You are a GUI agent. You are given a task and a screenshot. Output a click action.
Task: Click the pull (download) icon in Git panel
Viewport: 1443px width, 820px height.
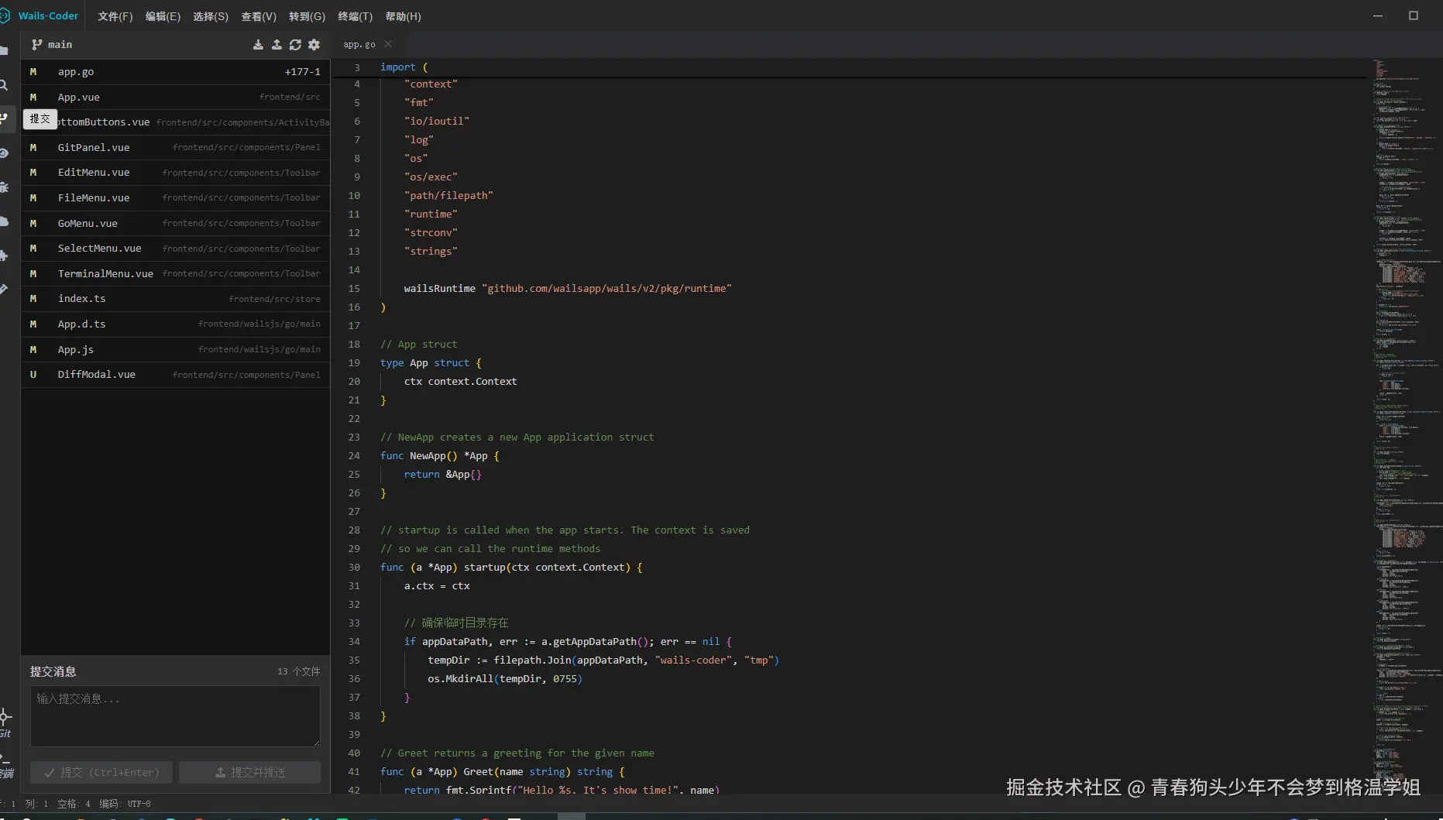(258, 45)
